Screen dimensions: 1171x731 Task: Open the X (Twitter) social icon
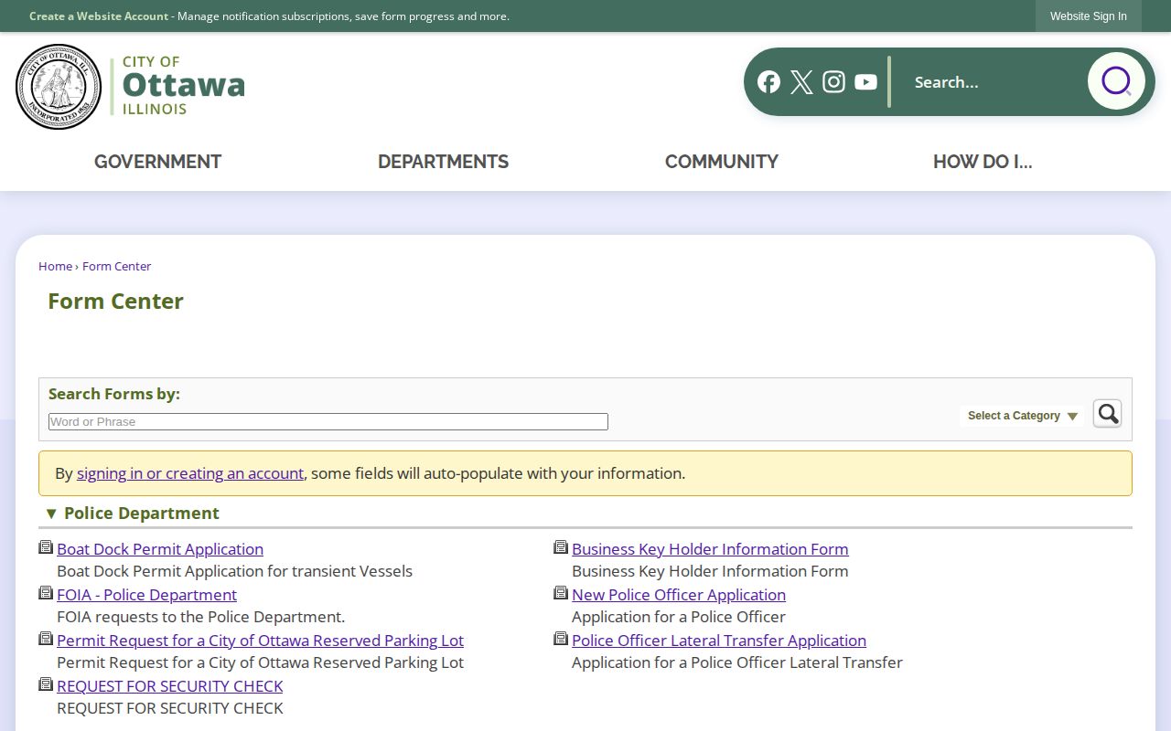(801, 82)
